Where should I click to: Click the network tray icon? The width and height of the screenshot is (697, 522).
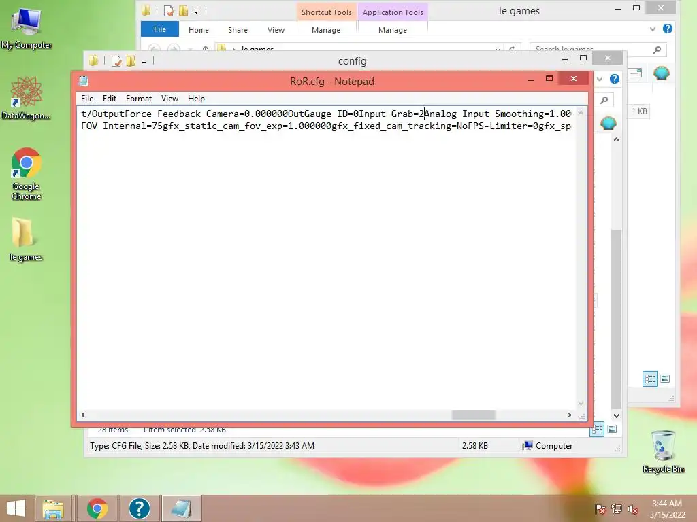point(617,509)
